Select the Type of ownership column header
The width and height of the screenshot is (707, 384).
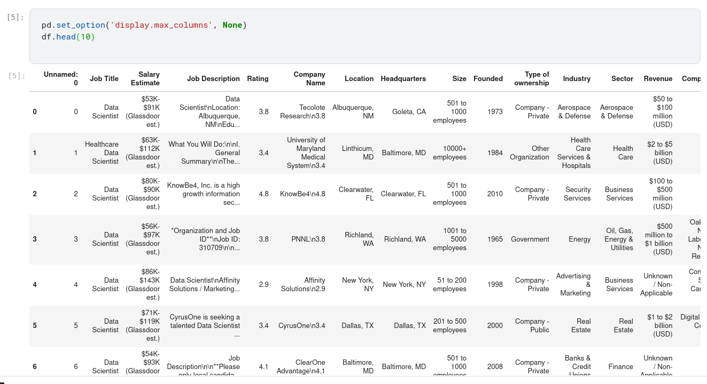pos(531,78)
